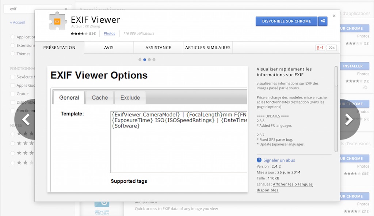The height and width of the screenshot is (216, 374).
Task: Click the description panel scrollbar
Action: coord(336,109)
